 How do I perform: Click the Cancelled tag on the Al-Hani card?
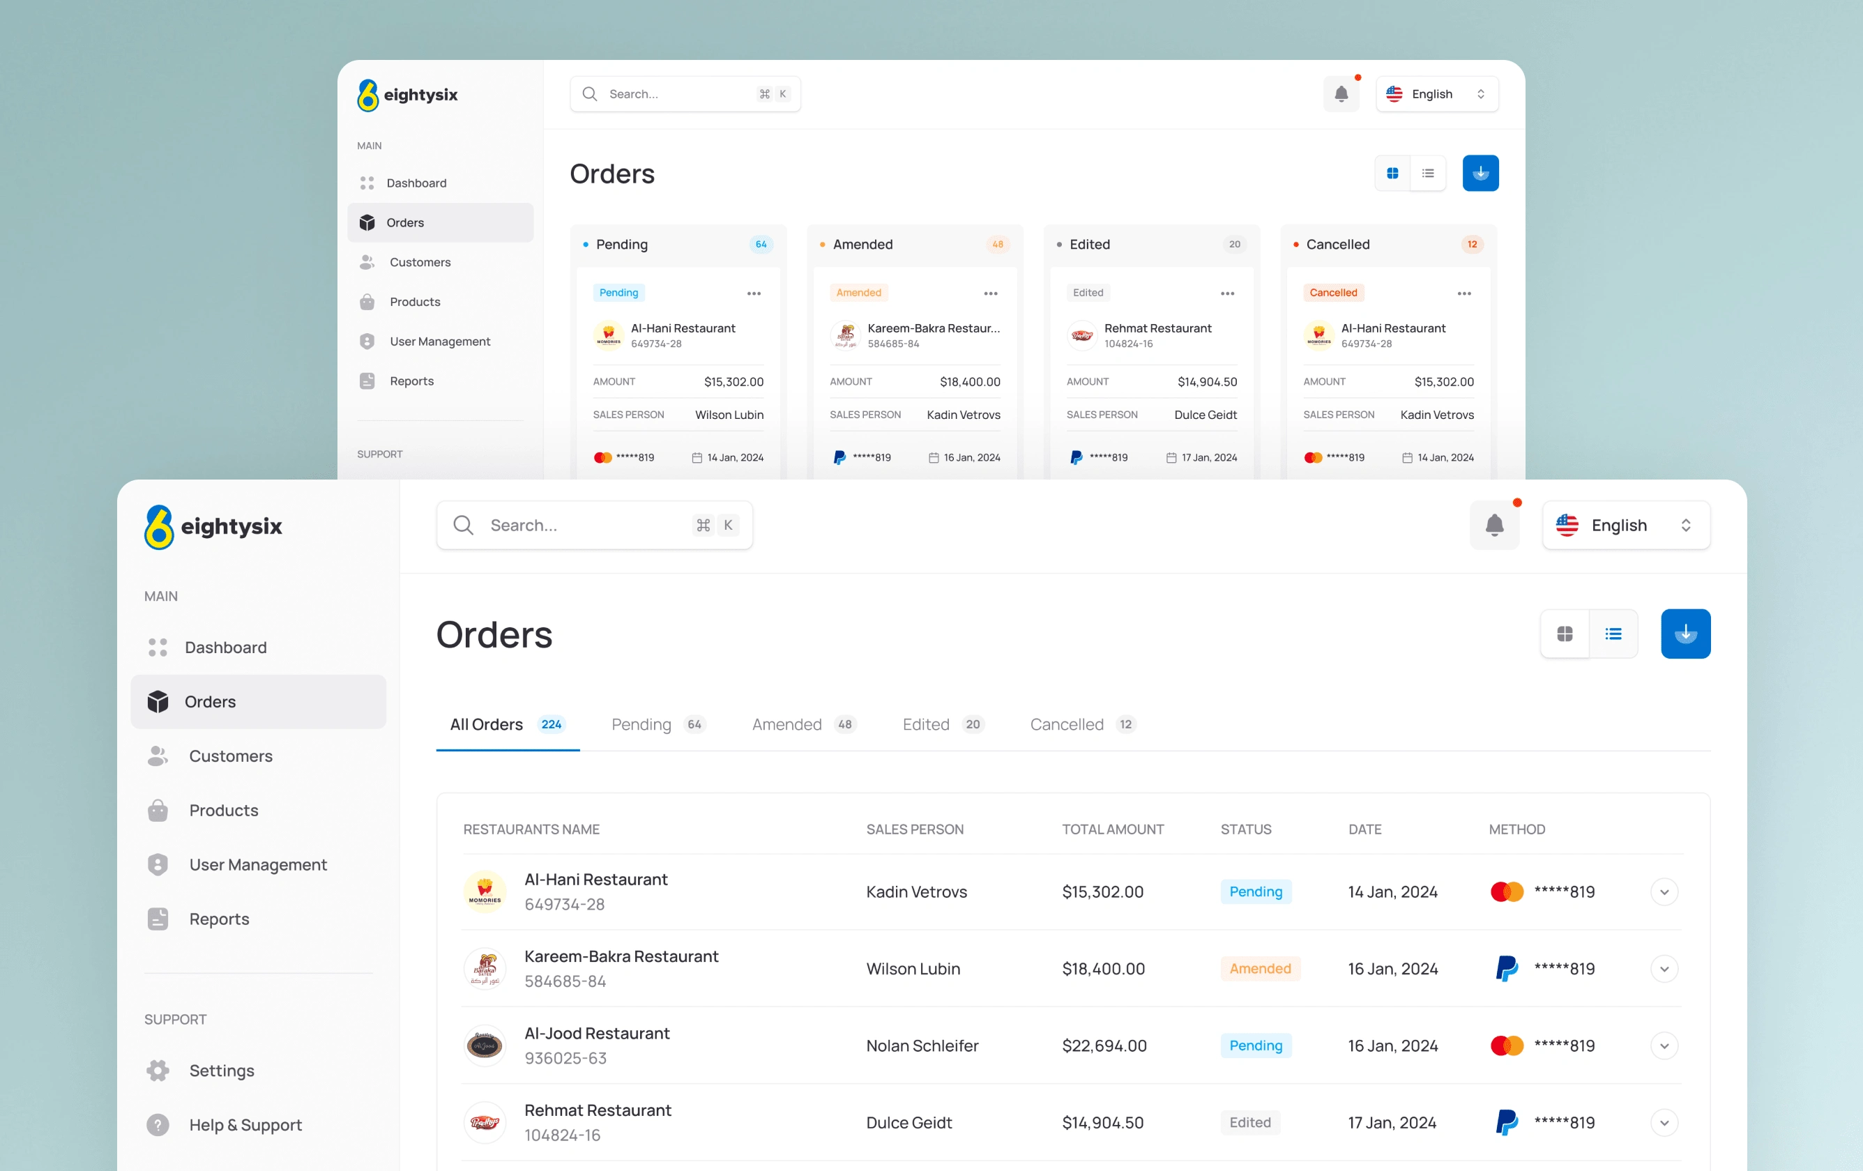pyautogui.click(x=1333, y=292)
